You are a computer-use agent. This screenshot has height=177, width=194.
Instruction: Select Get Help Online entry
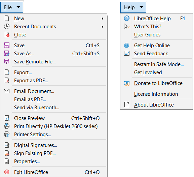tap(157, 45)
